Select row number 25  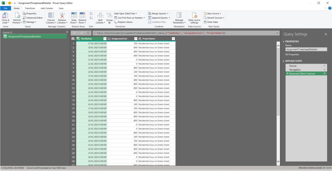tap(73, 141)
